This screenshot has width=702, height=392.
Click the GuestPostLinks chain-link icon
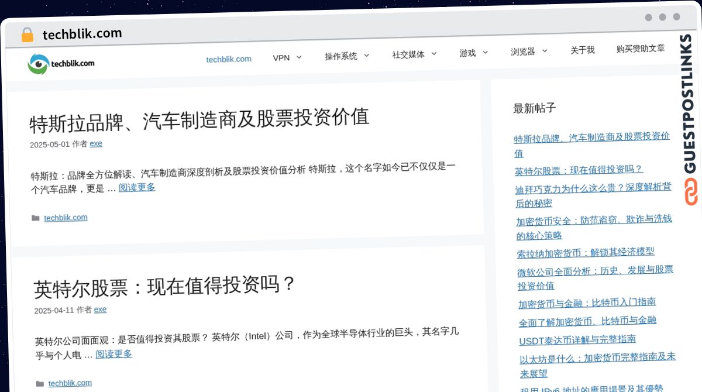click(x=692, y=193)
